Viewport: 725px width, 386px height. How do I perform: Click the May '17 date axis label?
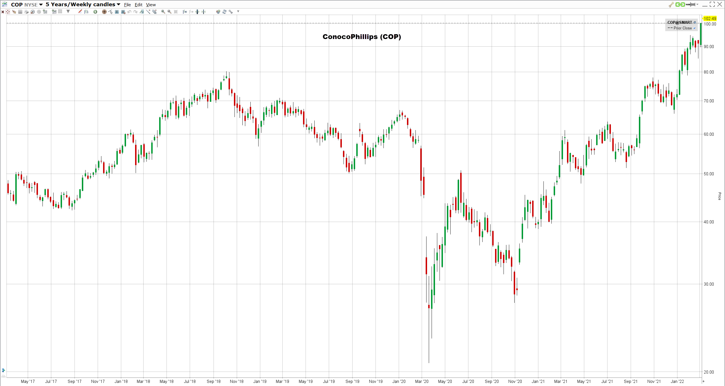28,381
